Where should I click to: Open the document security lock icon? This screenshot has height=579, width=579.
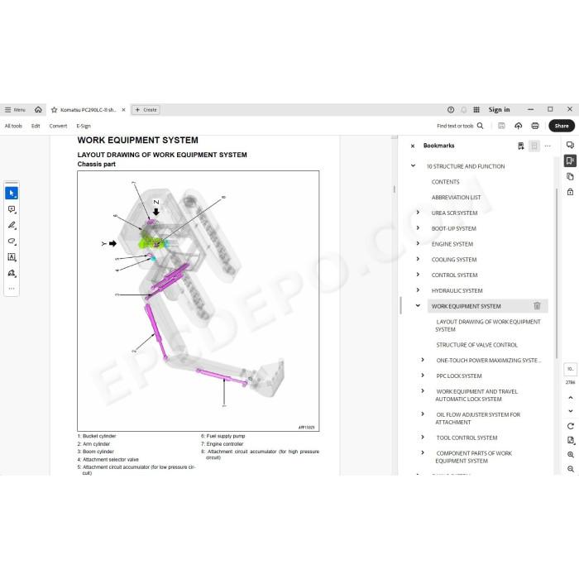pos(570,192)
